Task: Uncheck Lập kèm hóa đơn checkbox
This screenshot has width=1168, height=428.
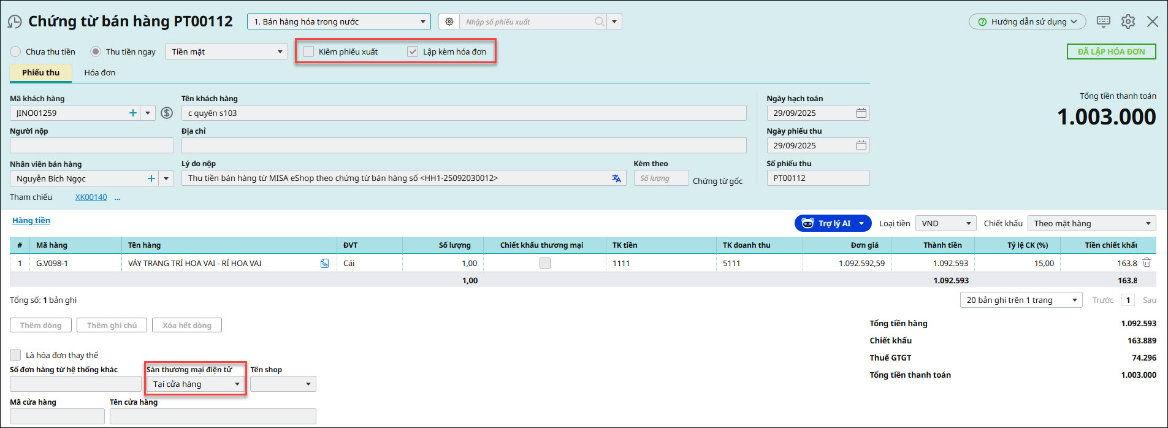Action: (413, 52)
